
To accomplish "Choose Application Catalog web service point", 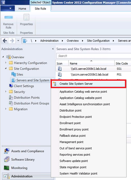I will [83, 92].
